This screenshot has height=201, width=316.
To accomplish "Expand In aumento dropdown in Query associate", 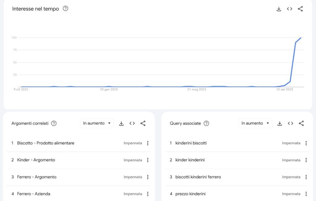I will click(x=255, y=123).
